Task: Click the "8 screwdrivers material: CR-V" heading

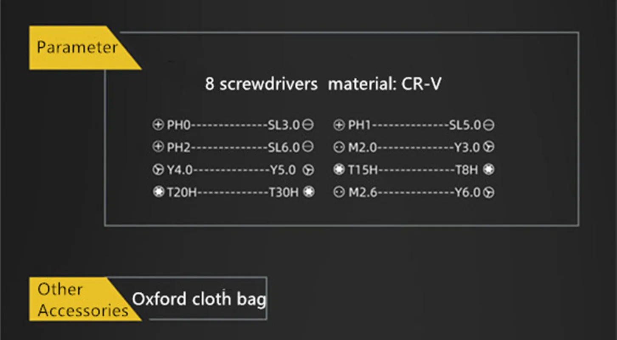Action: (323, 84)
